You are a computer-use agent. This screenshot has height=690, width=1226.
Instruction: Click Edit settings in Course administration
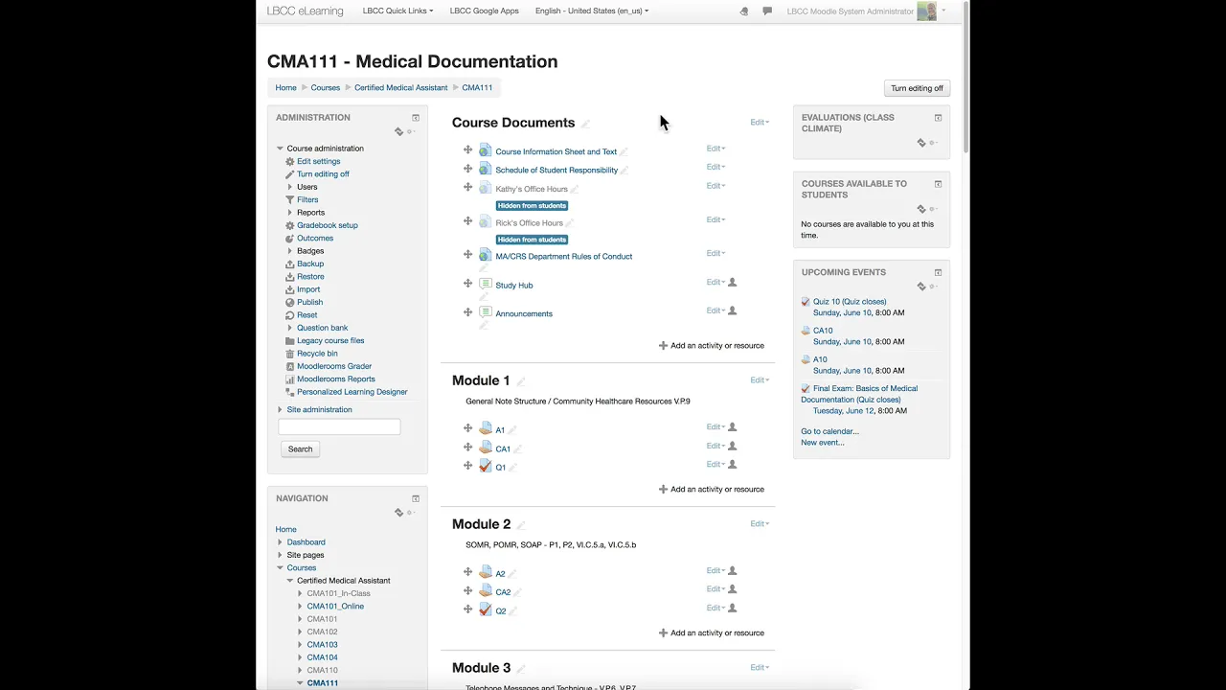pyautogui.click(x=318, y=161)
